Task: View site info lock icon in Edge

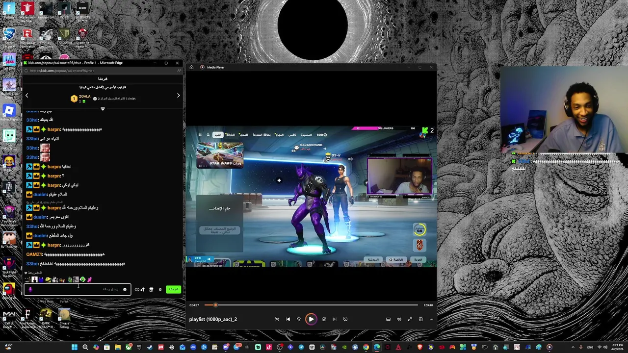Action: (x=26, y=71)
